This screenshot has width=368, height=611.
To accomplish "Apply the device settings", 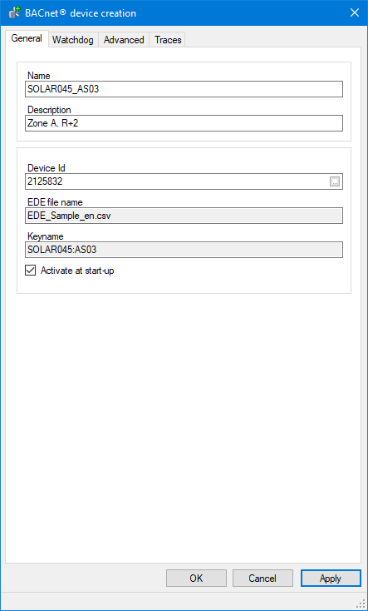I will [331, 579].
